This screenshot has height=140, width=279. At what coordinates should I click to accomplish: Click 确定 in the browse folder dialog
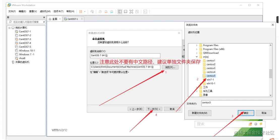coord(246,113)
